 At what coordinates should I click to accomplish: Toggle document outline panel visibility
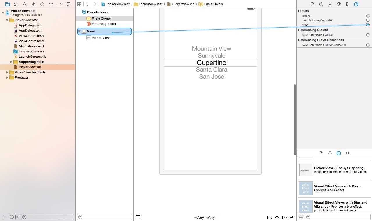(x=138, y=217)
